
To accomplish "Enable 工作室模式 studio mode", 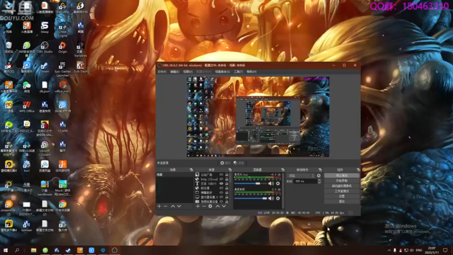I will (342, 191).
